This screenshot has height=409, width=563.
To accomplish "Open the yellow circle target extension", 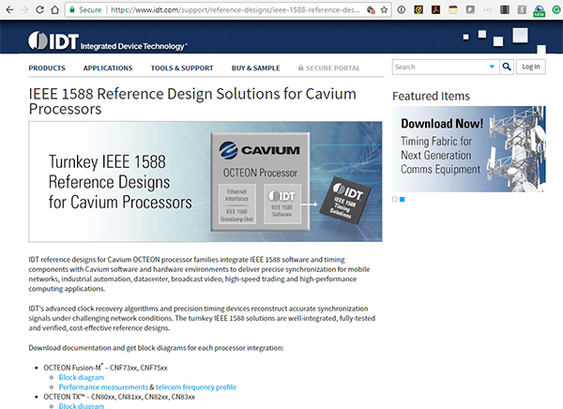I will tap(418, 9).
